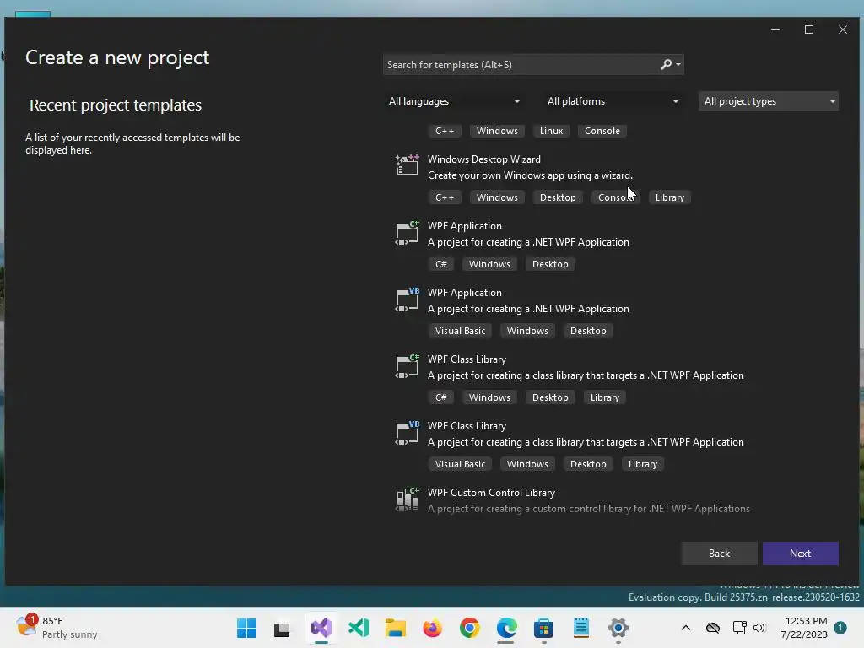Open Settings gear from the taskbar
Image resolution: width=864 pixels, height=648 pixels.
pos(618,628)
